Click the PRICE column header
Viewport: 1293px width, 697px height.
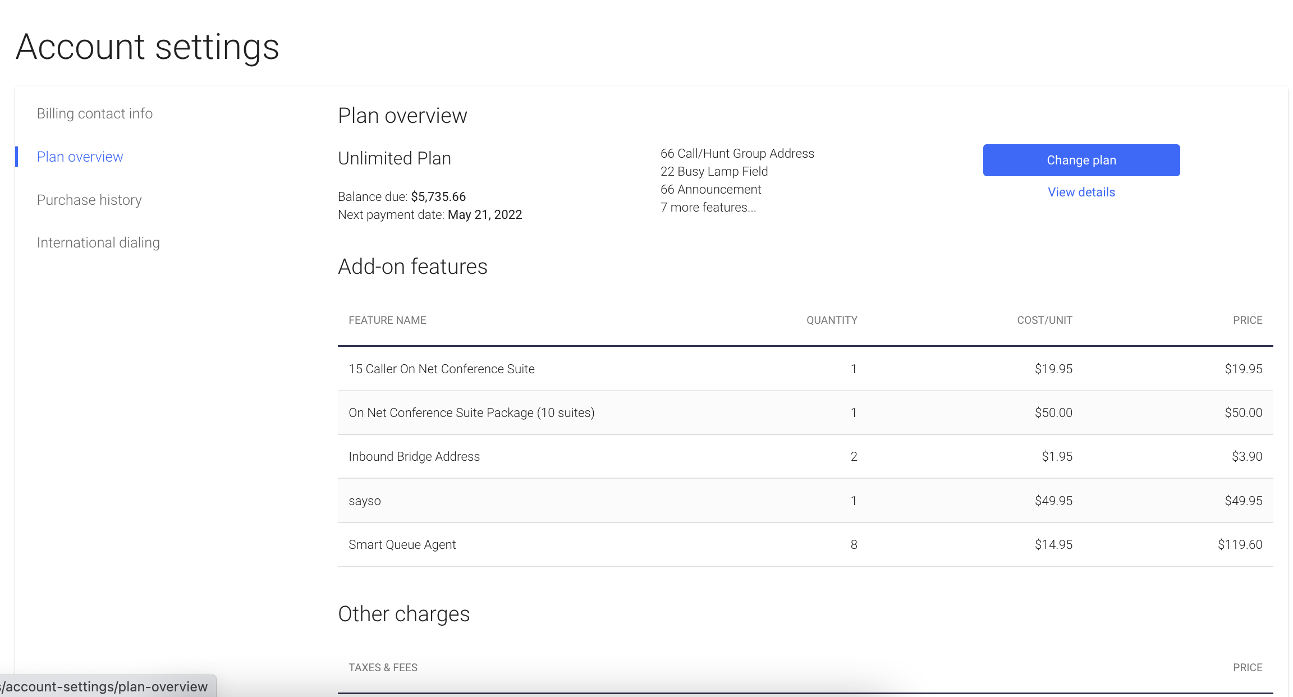tap(1248, 320)
